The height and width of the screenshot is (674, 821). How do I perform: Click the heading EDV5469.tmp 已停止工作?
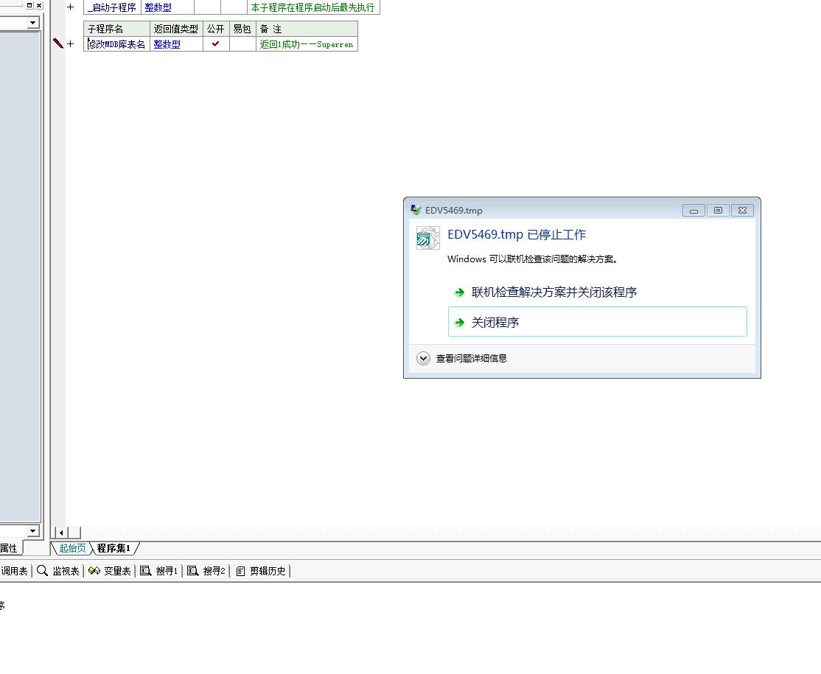click(517, 234)
